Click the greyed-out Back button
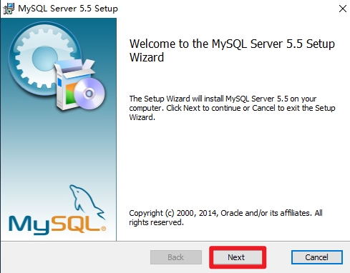Screen dimensions: 350x273 click(176, 257)
